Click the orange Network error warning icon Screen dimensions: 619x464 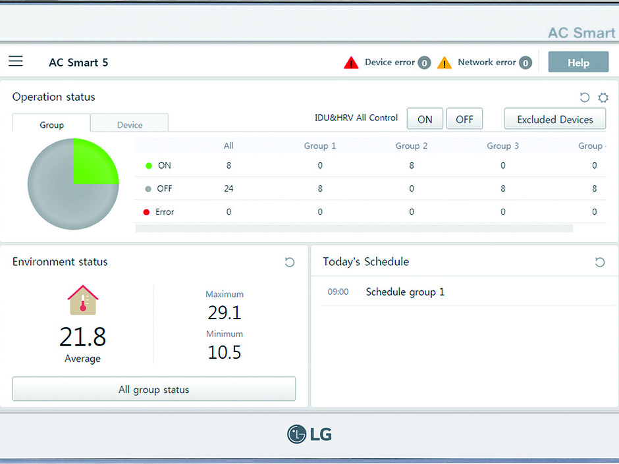[444, 63]
